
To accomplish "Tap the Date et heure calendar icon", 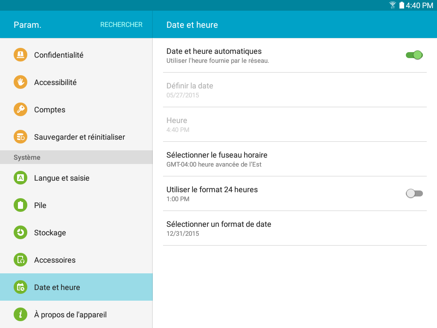I will pos(20,287).
